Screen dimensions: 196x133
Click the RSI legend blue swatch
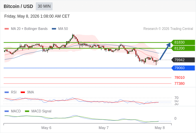click(7, 92)
